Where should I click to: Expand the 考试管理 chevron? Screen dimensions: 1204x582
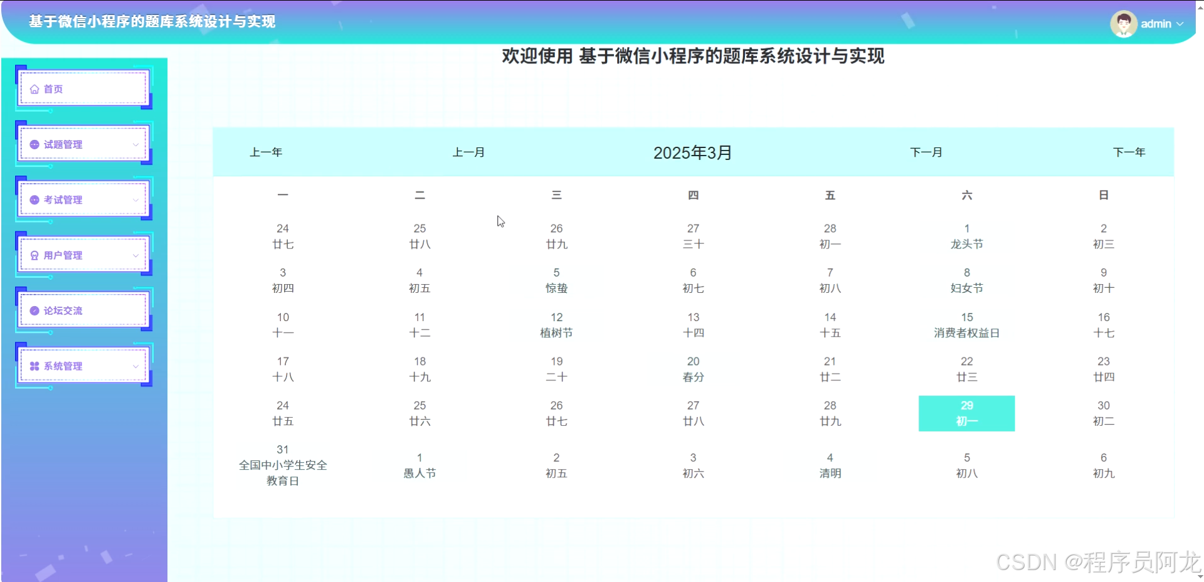tap(135, 200)
